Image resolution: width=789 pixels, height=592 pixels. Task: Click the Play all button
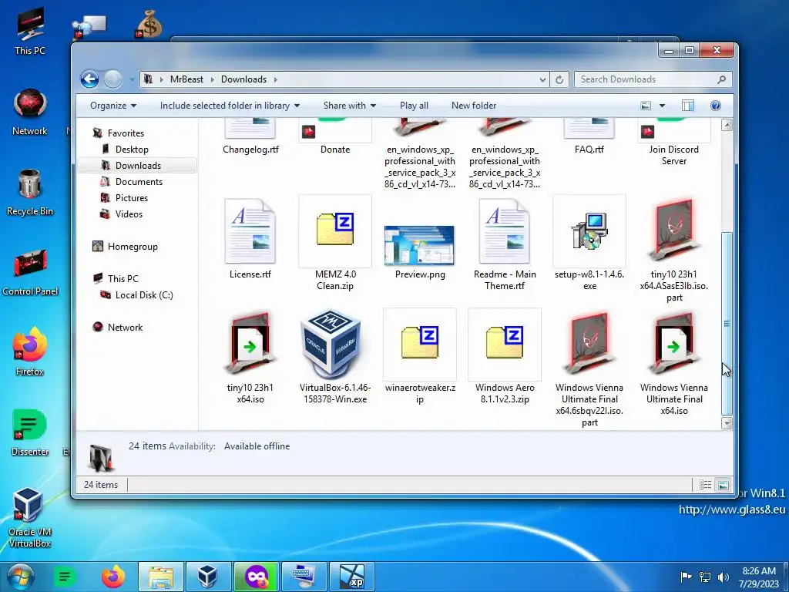414,106
